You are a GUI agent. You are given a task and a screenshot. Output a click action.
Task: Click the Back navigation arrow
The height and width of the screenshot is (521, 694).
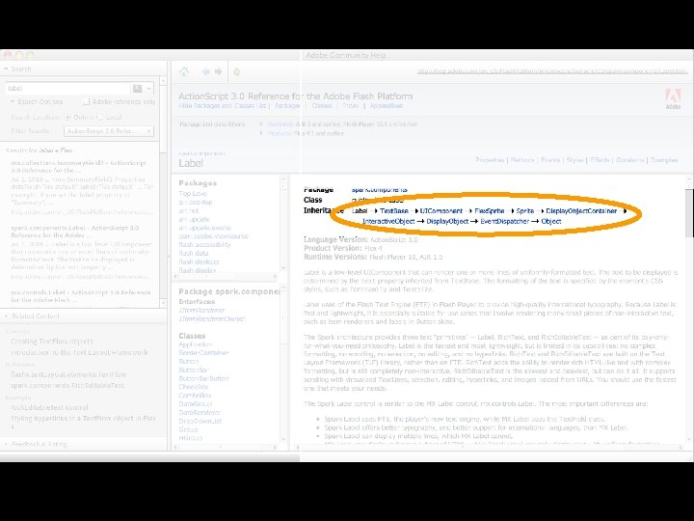click(206, 71)
